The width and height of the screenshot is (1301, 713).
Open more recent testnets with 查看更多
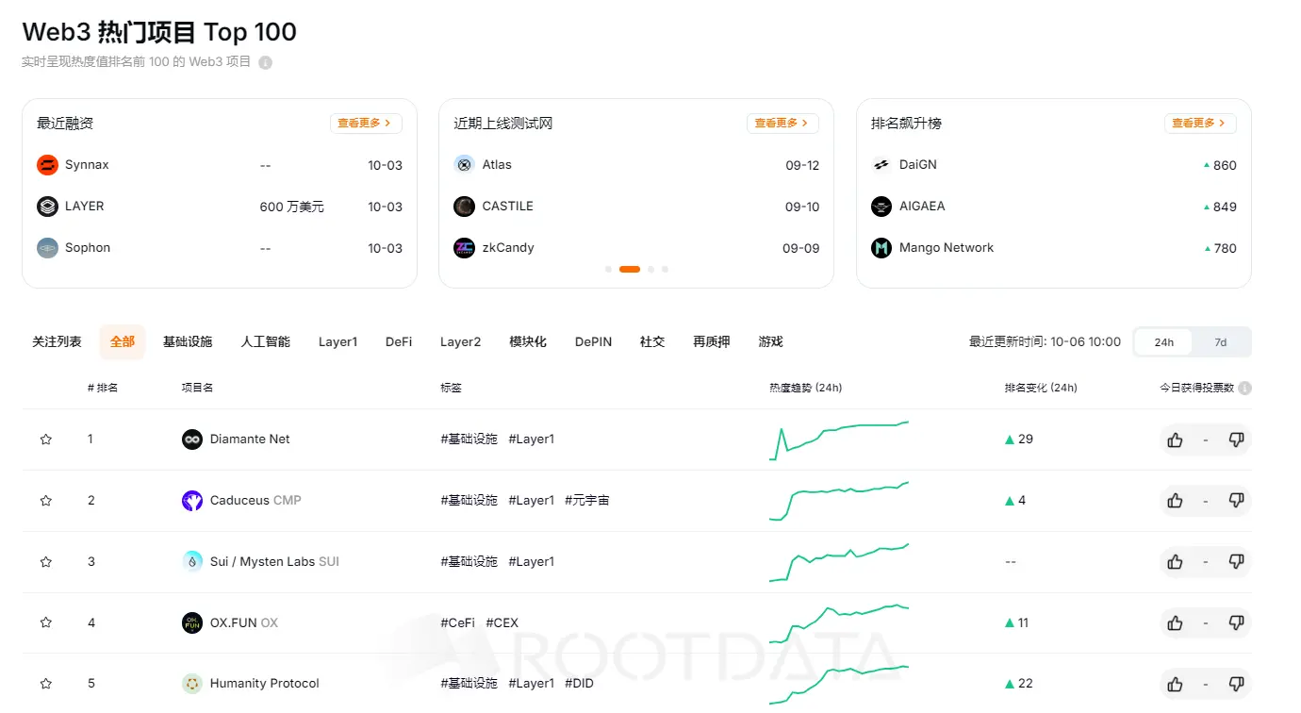pos(782,123)
